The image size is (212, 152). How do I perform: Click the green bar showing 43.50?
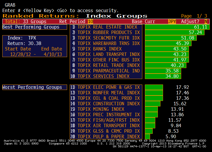(167, 49)
